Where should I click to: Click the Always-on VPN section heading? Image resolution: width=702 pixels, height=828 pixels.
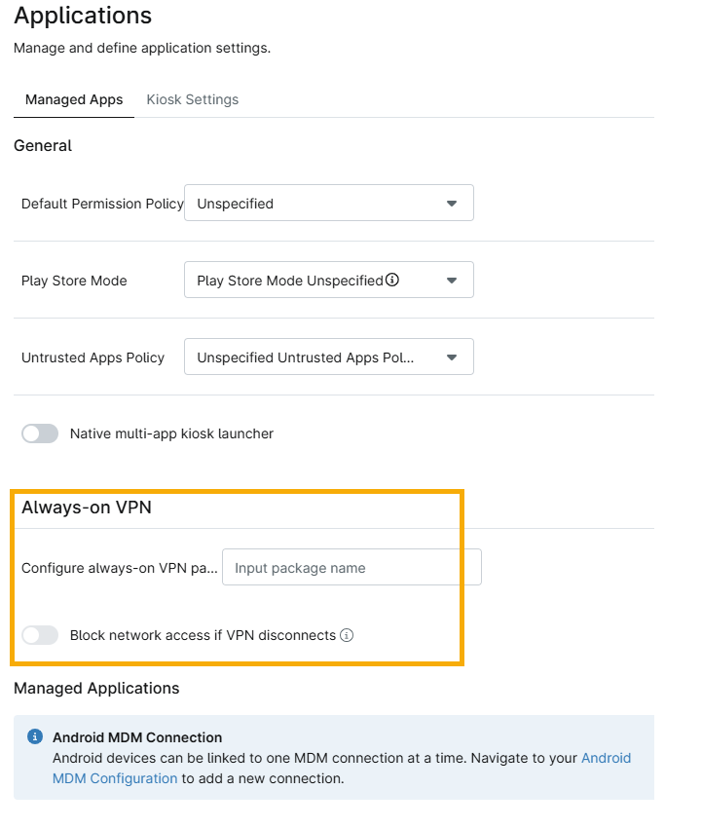(x=87, y=508)
